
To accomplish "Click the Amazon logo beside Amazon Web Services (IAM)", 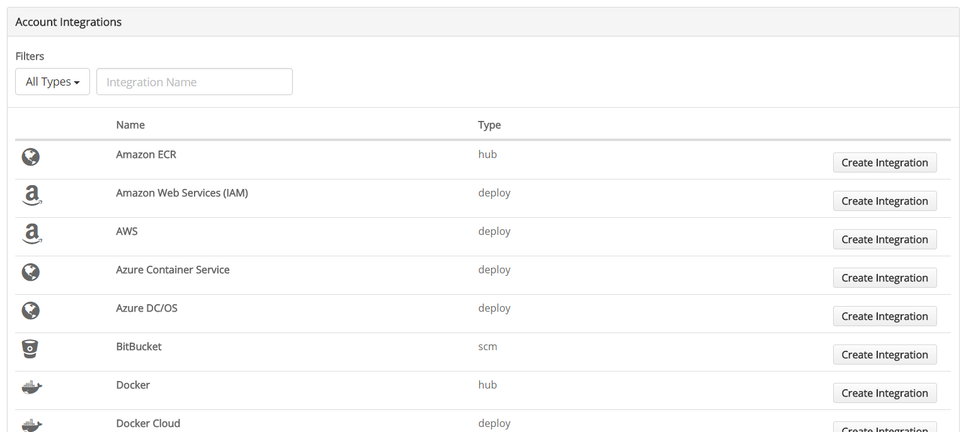I will coord(31,196).
